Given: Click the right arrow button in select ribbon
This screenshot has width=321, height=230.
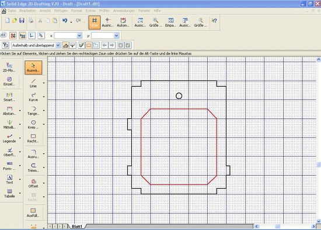Looking at the screenshot, I should pyautogui.click(x=112, y=45).
